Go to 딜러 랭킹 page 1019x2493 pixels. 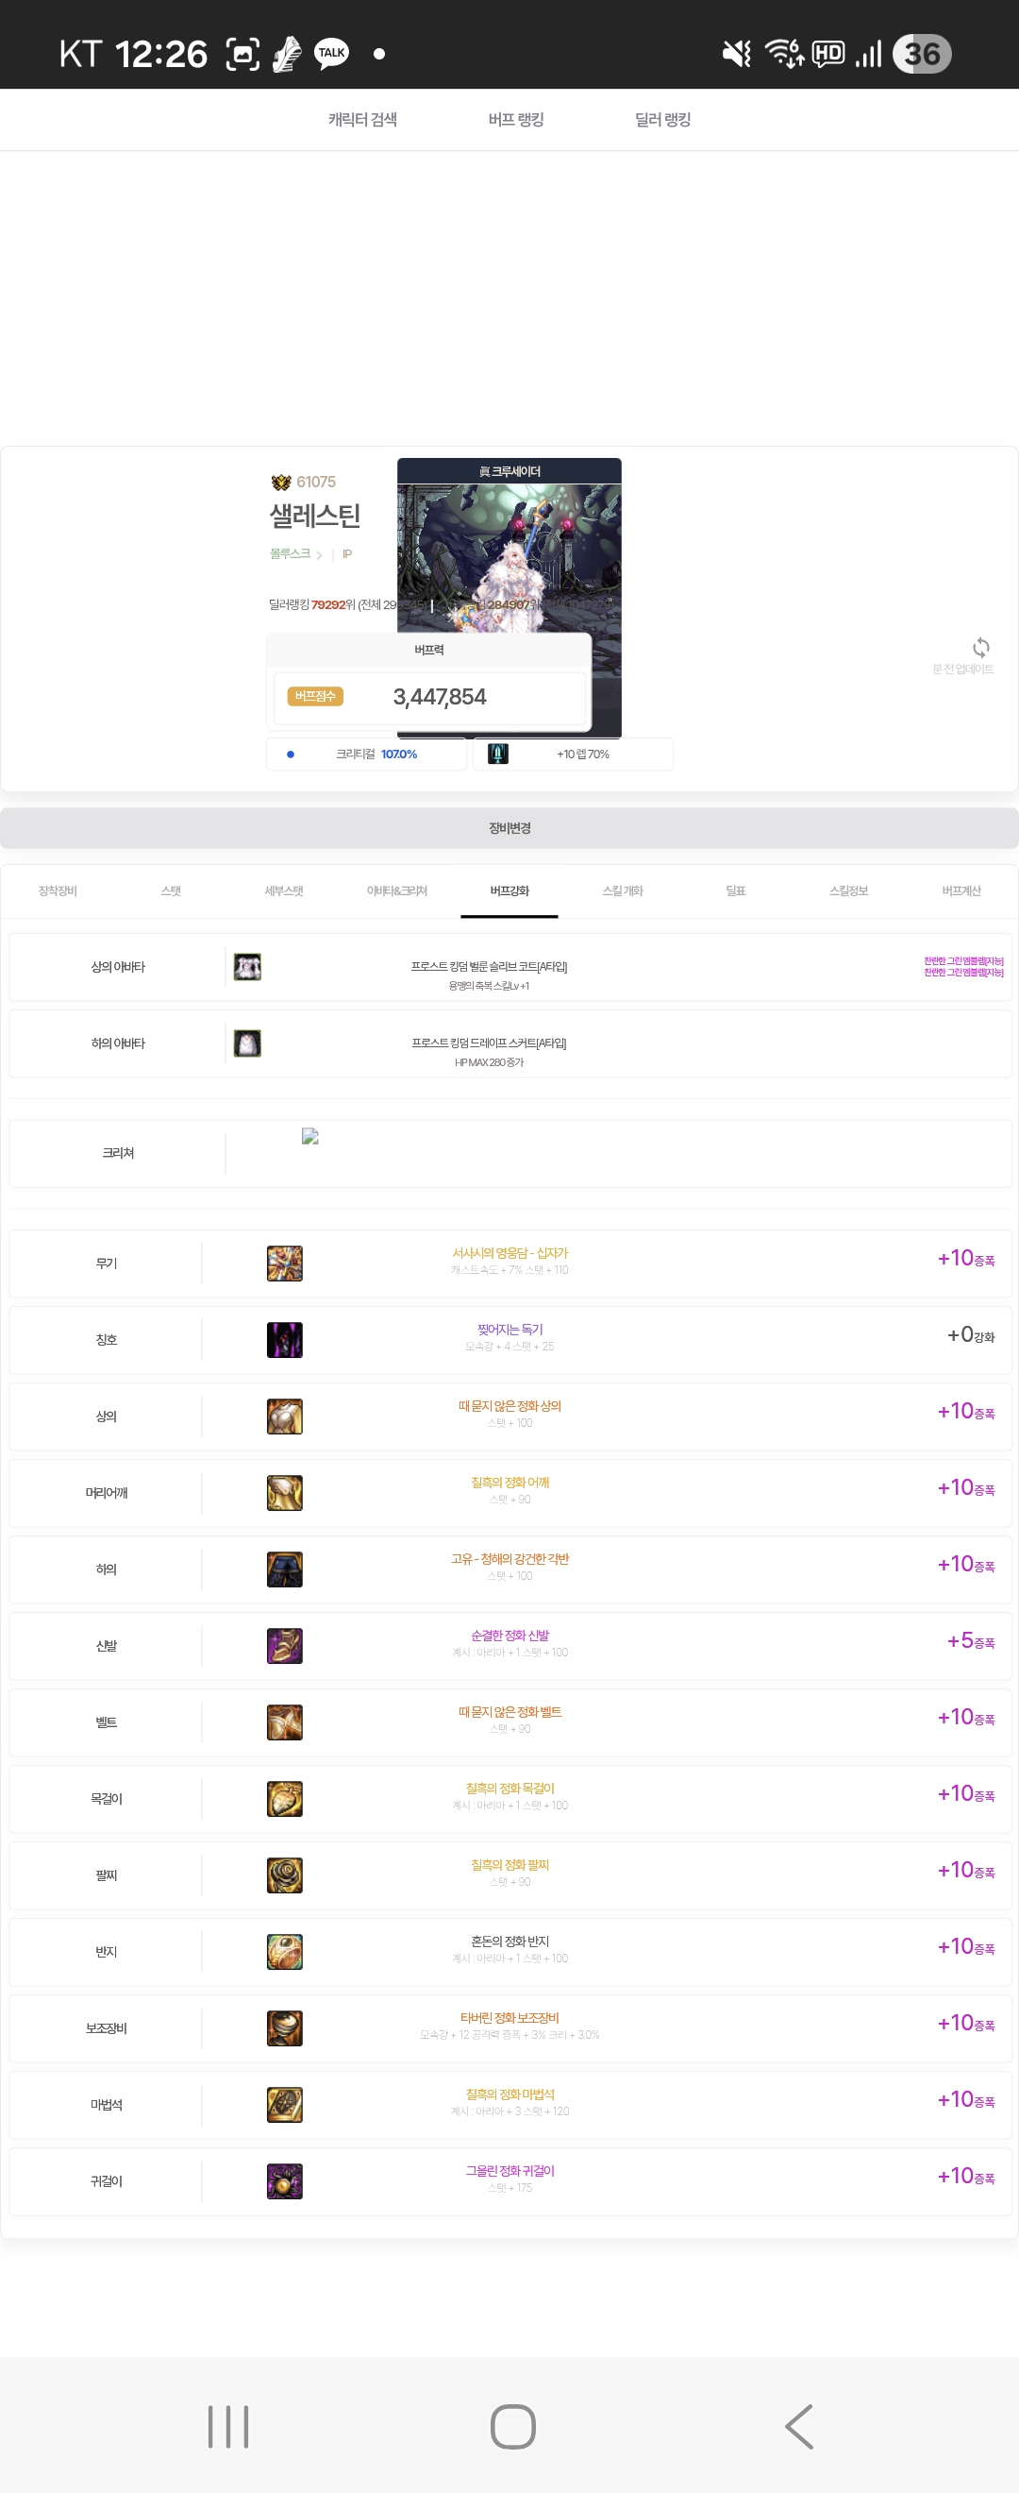pyautogui.click(x=662, y=119)
